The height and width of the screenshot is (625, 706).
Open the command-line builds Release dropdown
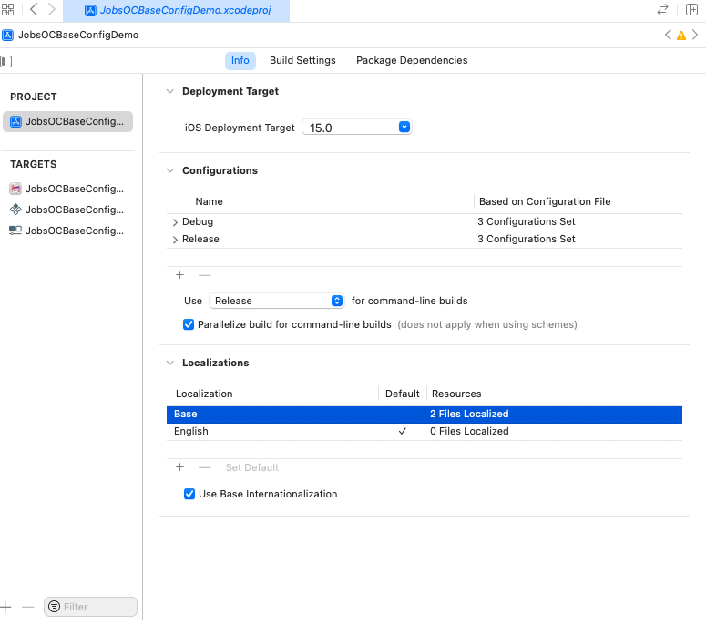pyautogui.click(x=276, y=301)
